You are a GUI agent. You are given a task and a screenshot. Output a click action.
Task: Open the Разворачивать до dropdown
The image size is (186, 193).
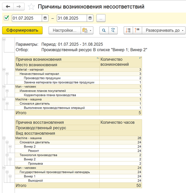click(x=164, y=30)
